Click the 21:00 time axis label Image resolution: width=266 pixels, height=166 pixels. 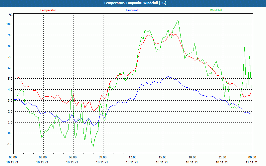click(222, 157)
